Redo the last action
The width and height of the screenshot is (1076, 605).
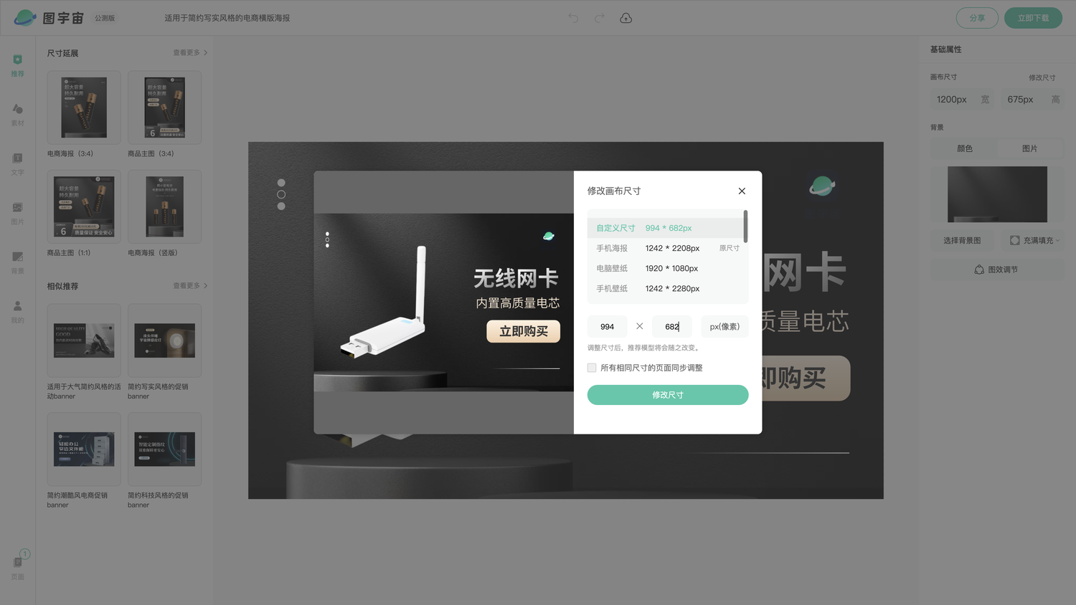599,18
